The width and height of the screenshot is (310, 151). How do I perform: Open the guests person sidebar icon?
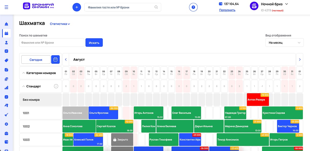click(6, 42)
